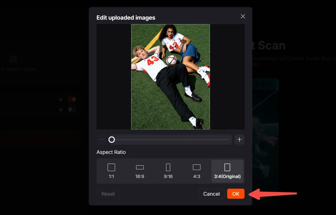
Task: Toggle the lower grey switch in background
Action: 72,109
